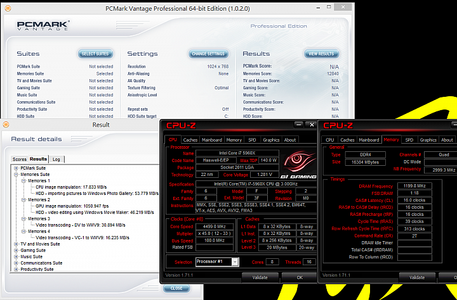
Task: Click the Cores count field showing 8
Action: 272,261
